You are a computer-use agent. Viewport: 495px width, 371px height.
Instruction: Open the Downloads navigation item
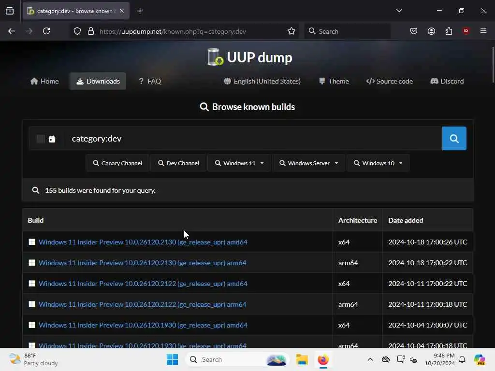(98, 81)
